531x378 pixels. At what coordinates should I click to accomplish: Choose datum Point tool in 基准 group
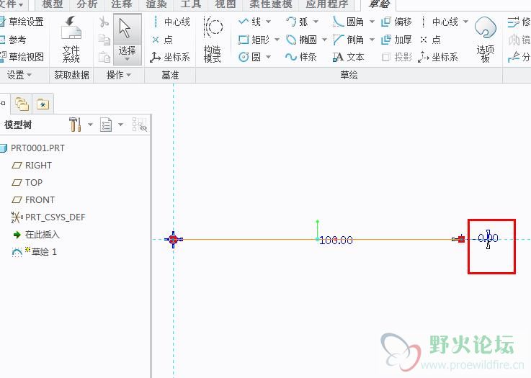[x=163, y=40]
